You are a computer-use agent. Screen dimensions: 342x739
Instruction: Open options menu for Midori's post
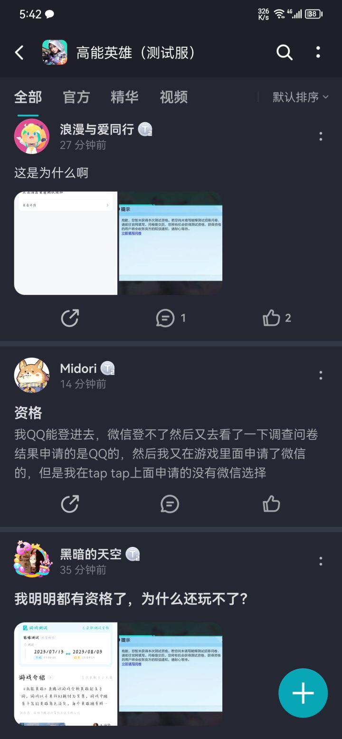pyautogui.click(x=321, y=375)
